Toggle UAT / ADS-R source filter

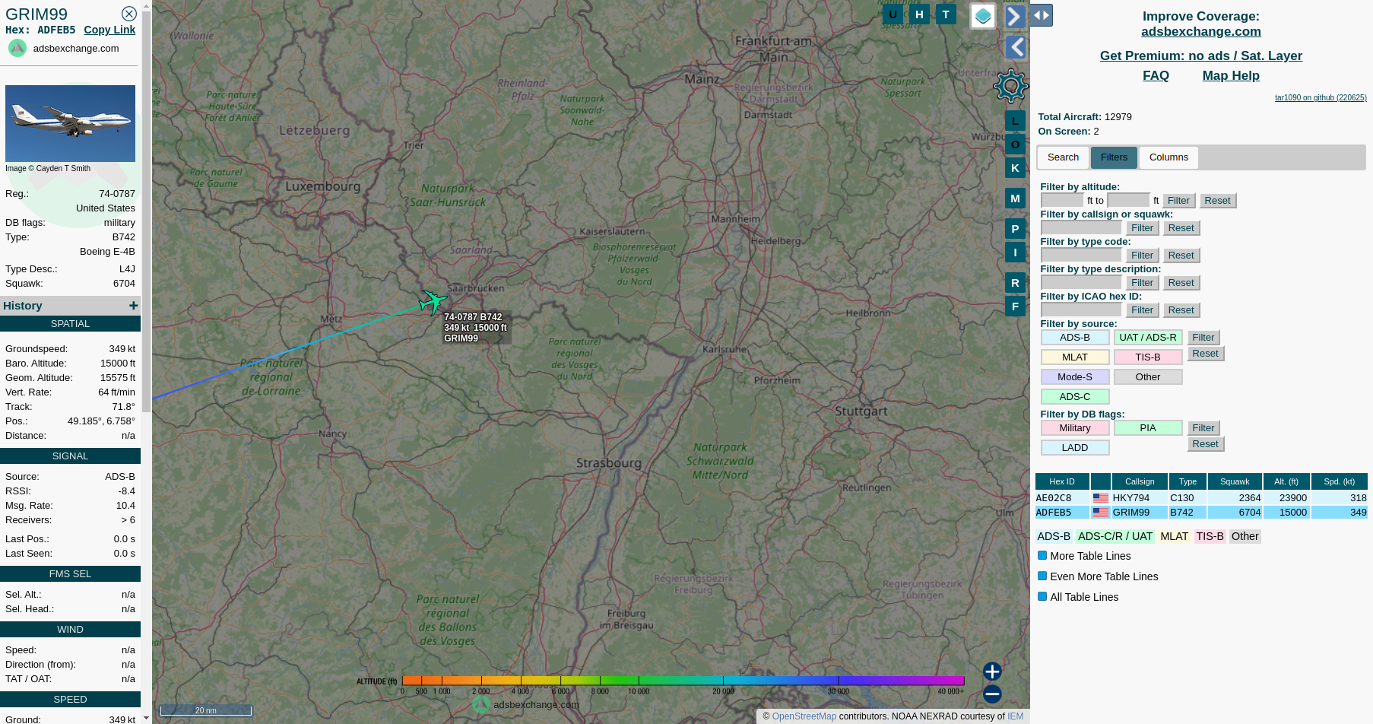[x=1148, y=338]
